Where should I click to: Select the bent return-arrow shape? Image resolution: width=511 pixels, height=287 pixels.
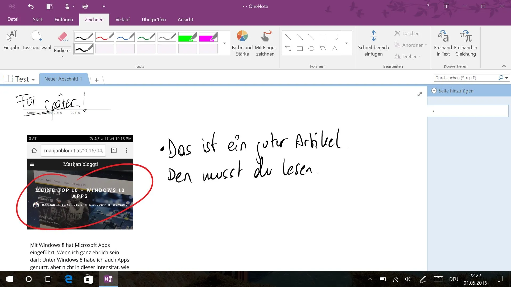pos(288,49)
